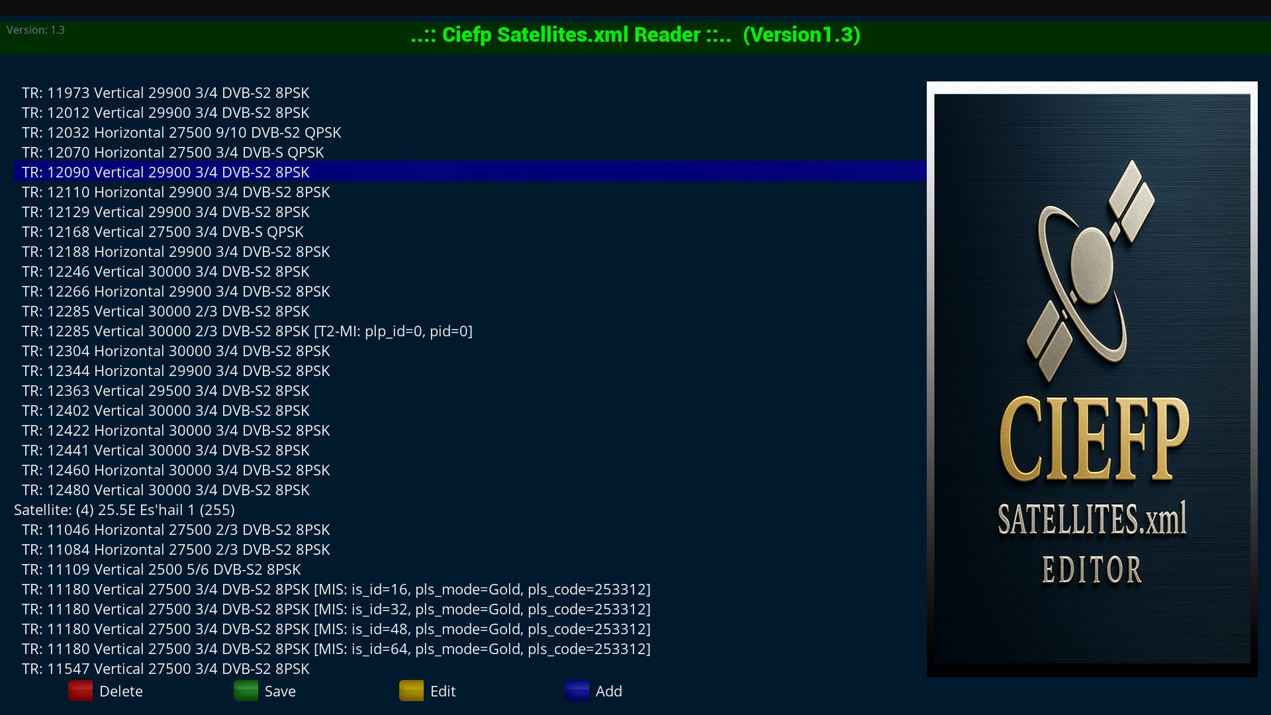Click the Ciefp Satellites.xml Editor logo image

[x=1092, y=379]
